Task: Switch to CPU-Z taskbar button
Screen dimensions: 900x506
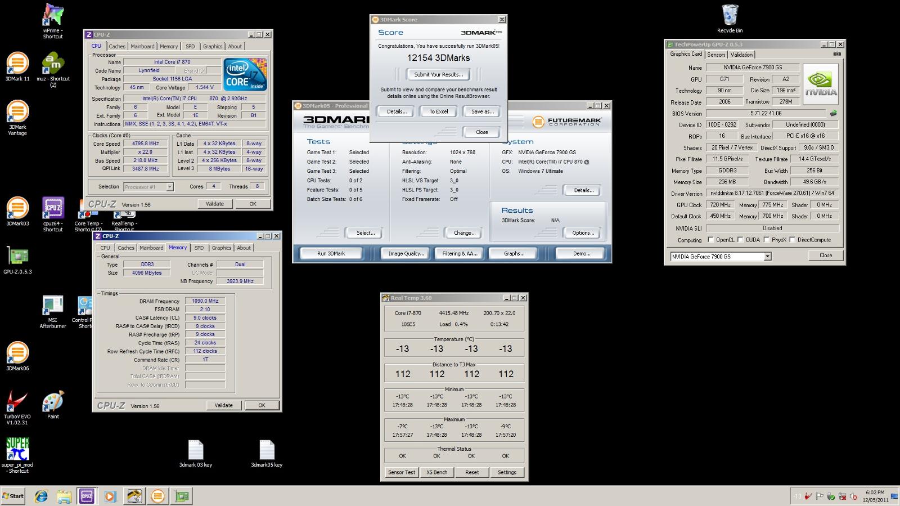Action: [x=87, y=496]
